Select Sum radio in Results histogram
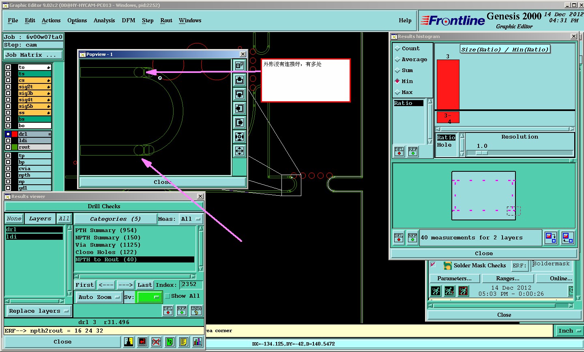The image size is (584, 352). 397,70
